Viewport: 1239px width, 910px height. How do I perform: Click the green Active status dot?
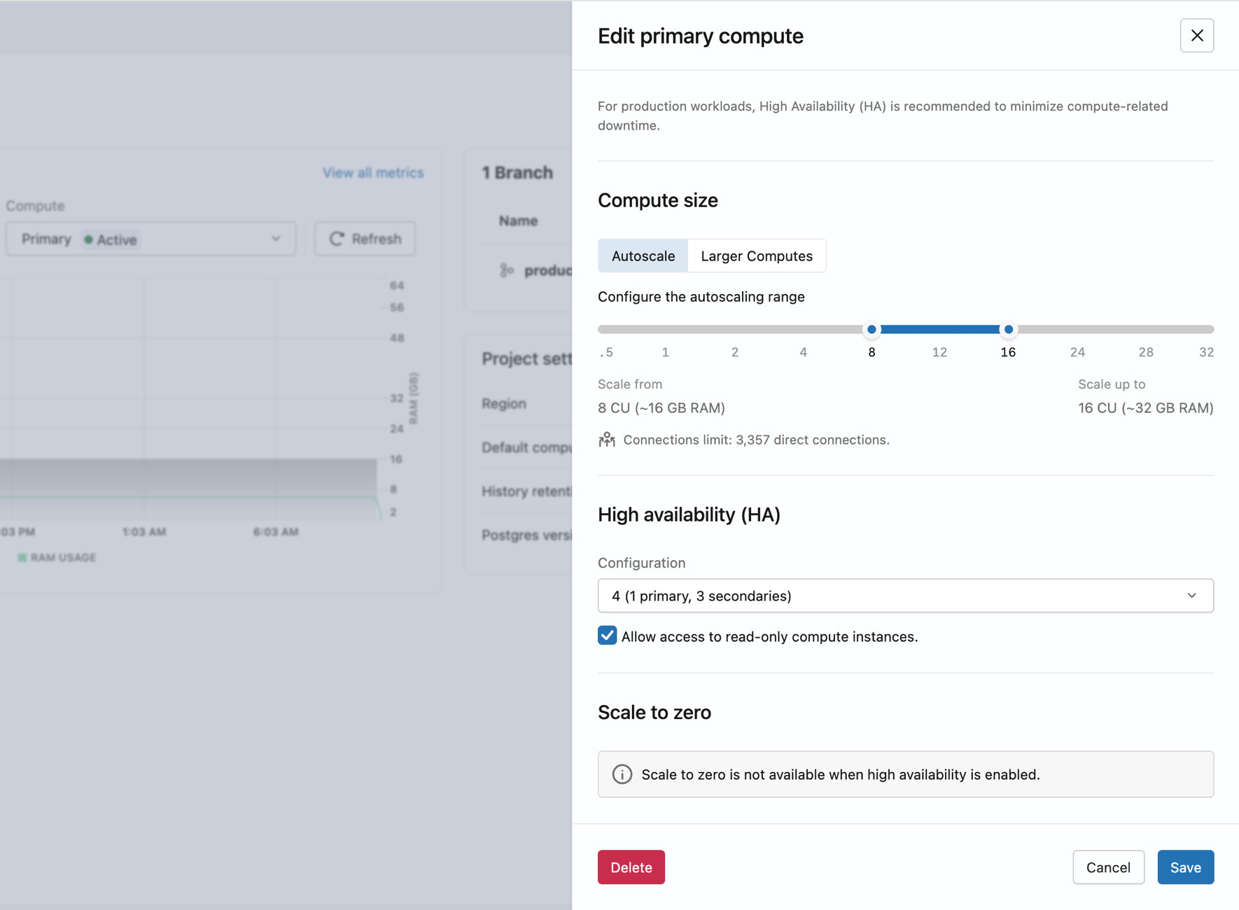coord(89,239)
